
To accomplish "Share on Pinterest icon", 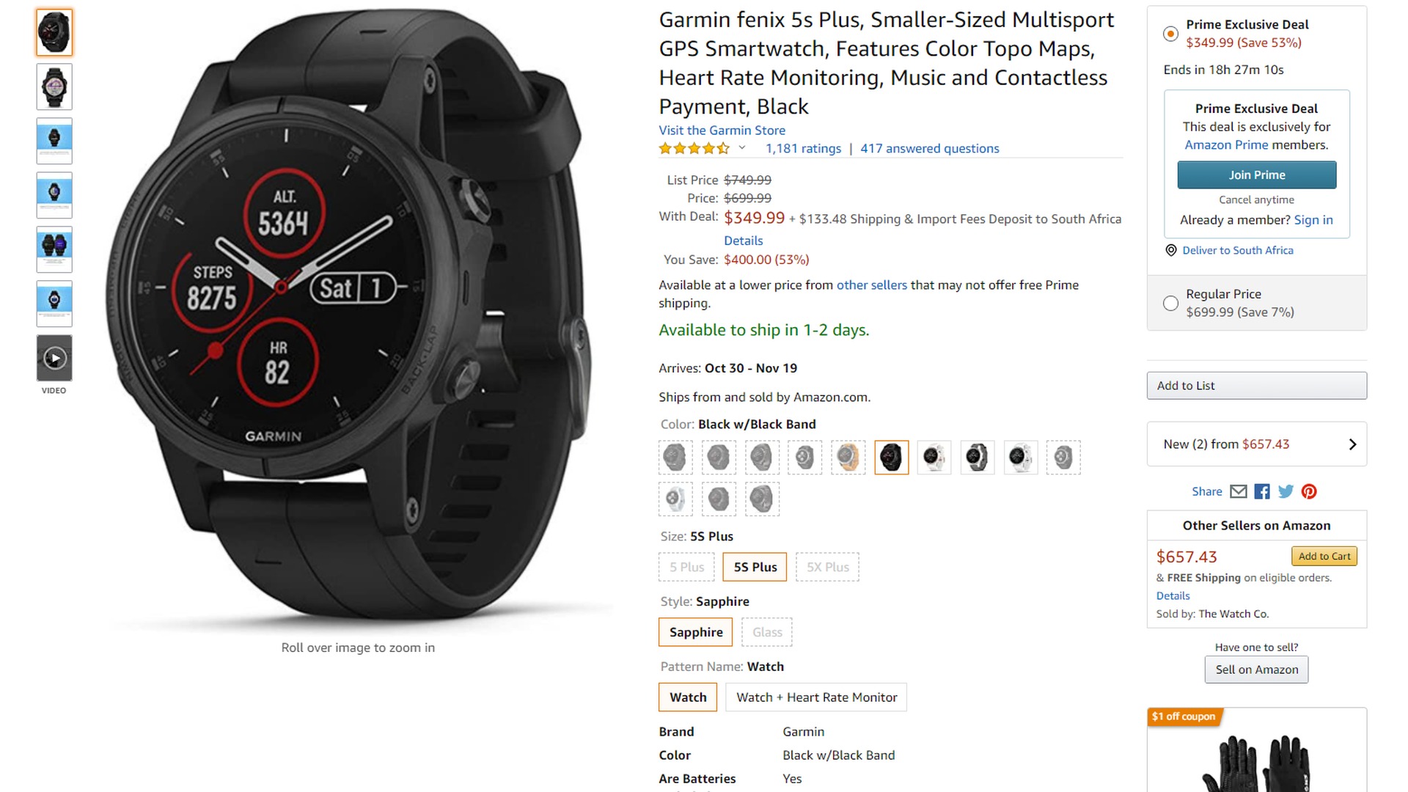I will click(1309, 491).
